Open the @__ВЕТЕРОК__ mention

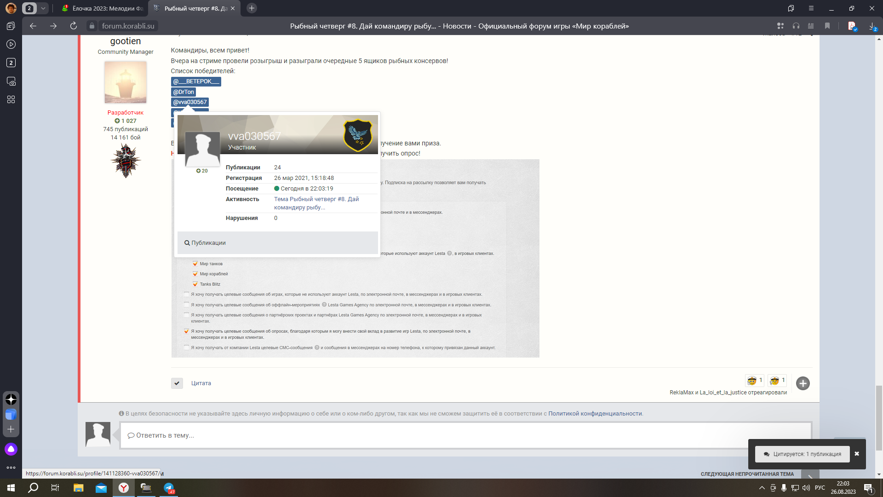[196, 81]
